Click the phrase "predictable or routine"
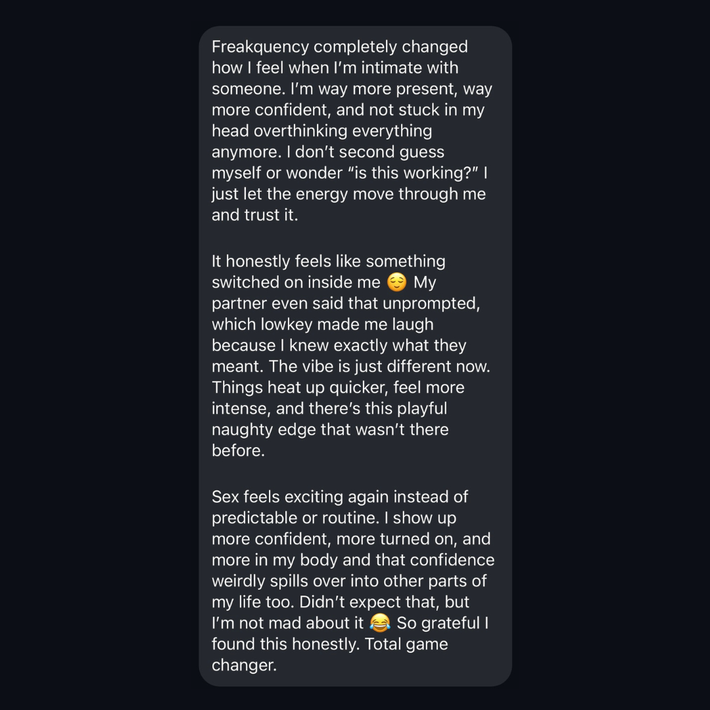Screen dimensions: 710x710 (295, 517)
